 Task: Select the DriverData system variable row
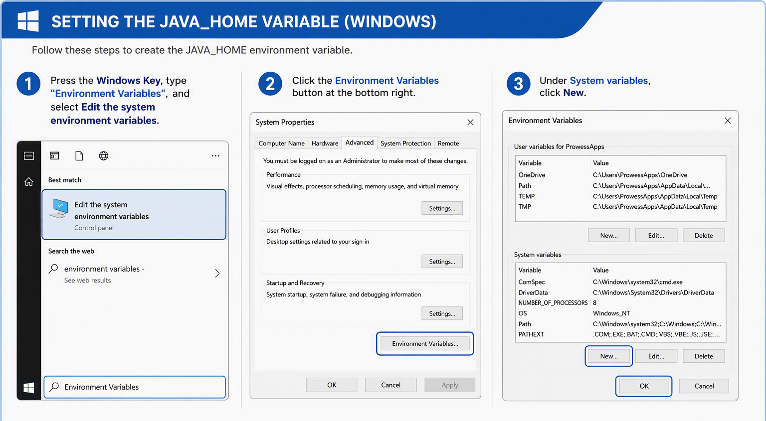pyautogui.click(x=620, y=292)
